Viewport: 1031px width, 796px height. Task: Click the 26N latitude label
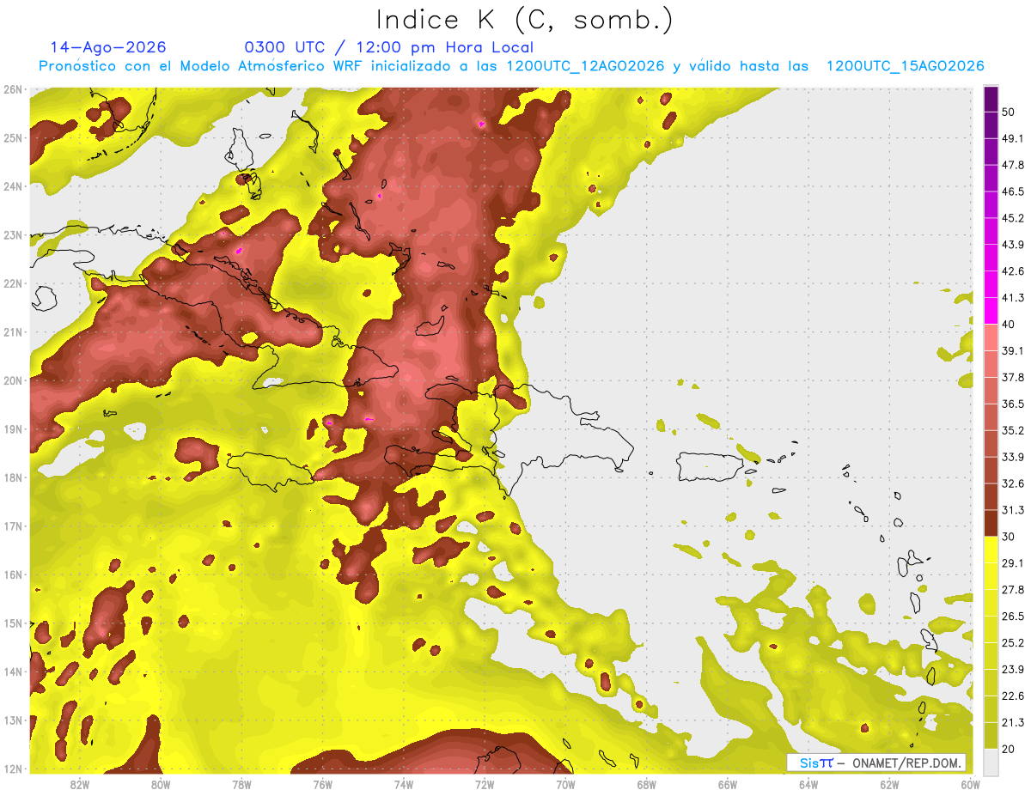click(12, 89)
